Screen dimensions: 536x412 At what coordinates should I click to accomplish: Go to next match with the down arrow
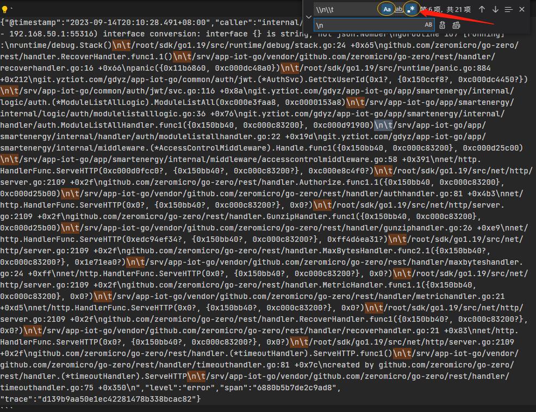click(495, 9)
